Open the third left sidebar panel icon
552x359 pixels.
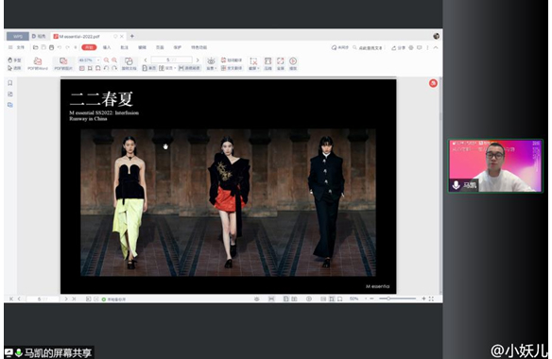tap(9, 105)
